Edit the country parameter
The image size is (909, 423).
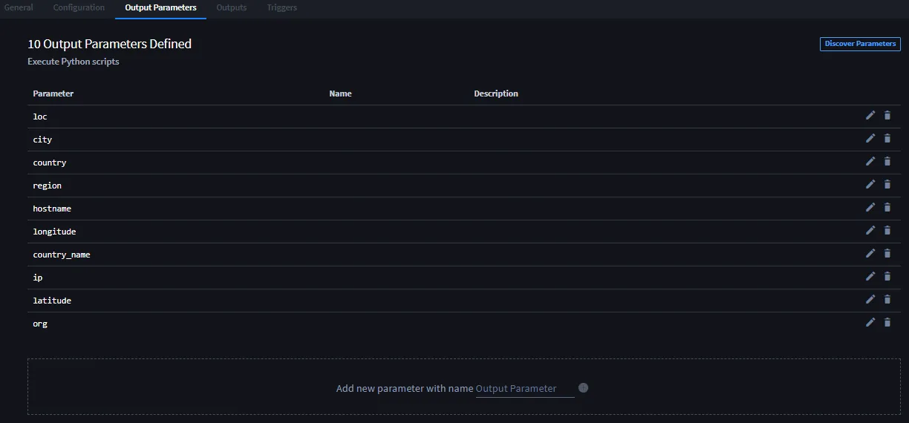tap(870, 161)
